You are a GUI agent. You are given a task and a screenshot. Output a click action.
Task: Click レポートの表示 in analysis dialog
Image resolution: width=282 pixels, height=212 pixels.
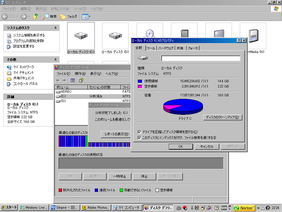pos(116,134)
